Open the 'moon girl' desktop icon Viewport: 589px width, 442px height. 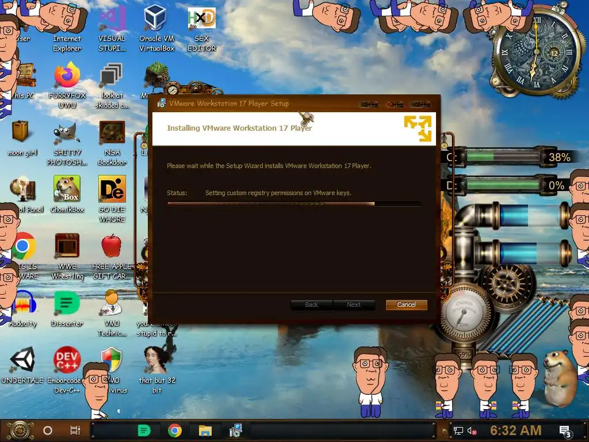coord(22,138)
